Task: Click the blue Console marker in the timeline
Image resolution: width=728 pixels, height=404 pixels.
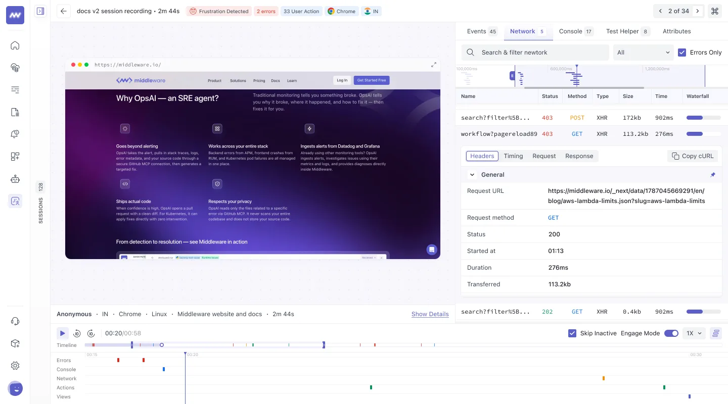Action: [x=164, y=369]
